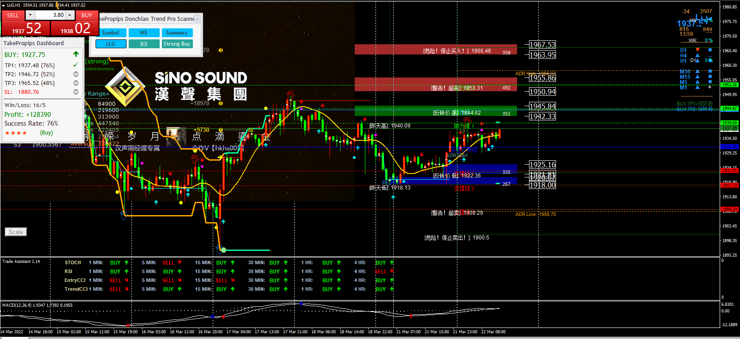Click the Win/Loss: 16/5 text
This screenshot has height=339, width=740.
pos(25,105)
